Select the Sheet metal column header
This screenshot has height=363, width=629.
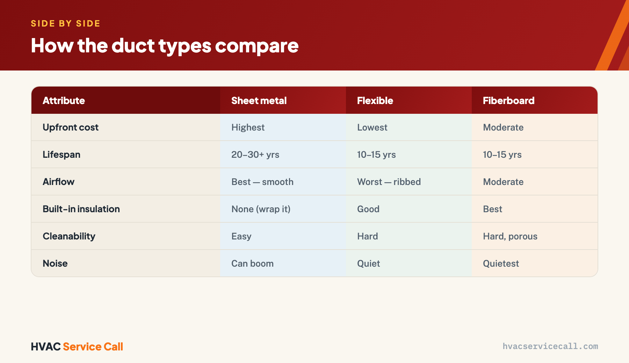coord(283,101)
